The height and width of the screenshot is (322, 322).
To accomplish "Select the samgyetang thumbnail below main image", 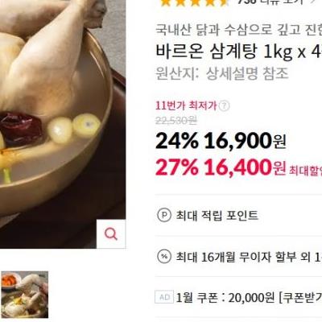I will coord(25,295).
